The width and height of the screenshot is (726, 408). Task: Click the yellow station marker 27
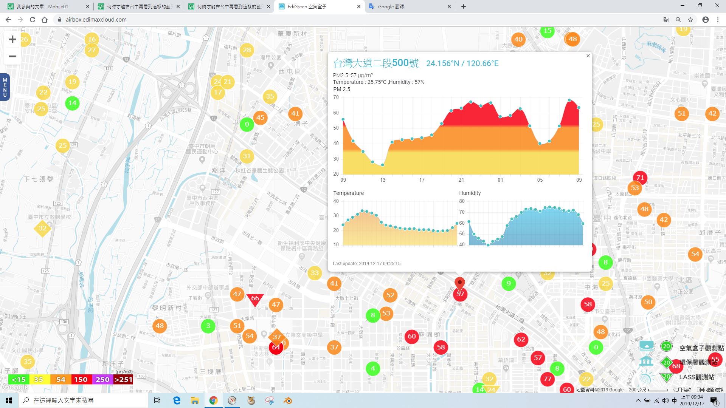pyautogui.click(x=92, y=50)
